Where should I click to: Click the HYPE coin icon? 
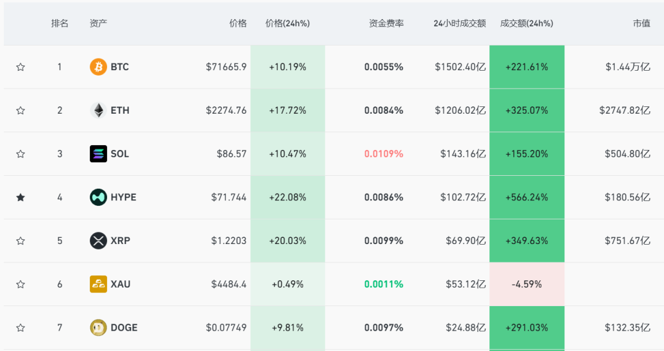coord(98,197)
